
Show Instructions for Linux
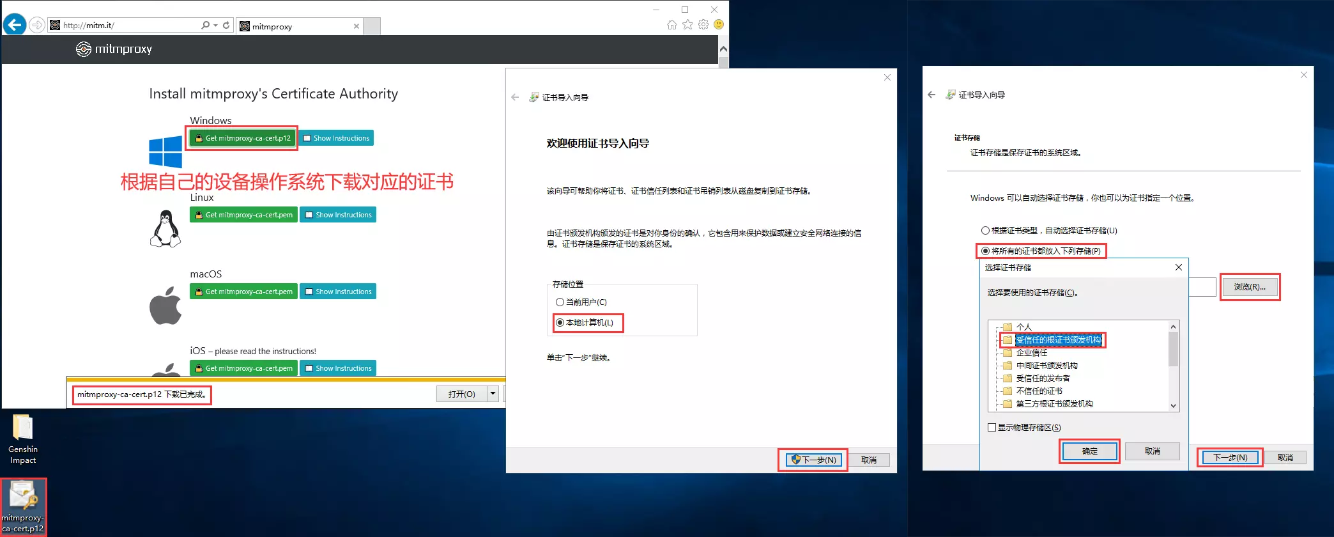339,215
